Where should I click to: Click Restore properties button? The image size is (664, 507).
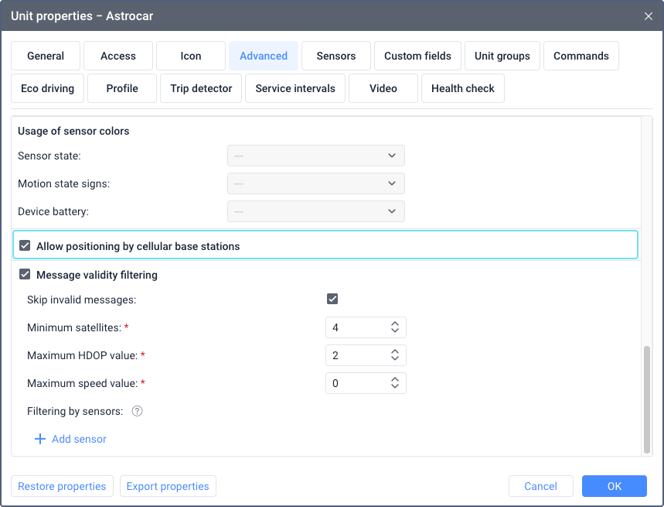62,486
